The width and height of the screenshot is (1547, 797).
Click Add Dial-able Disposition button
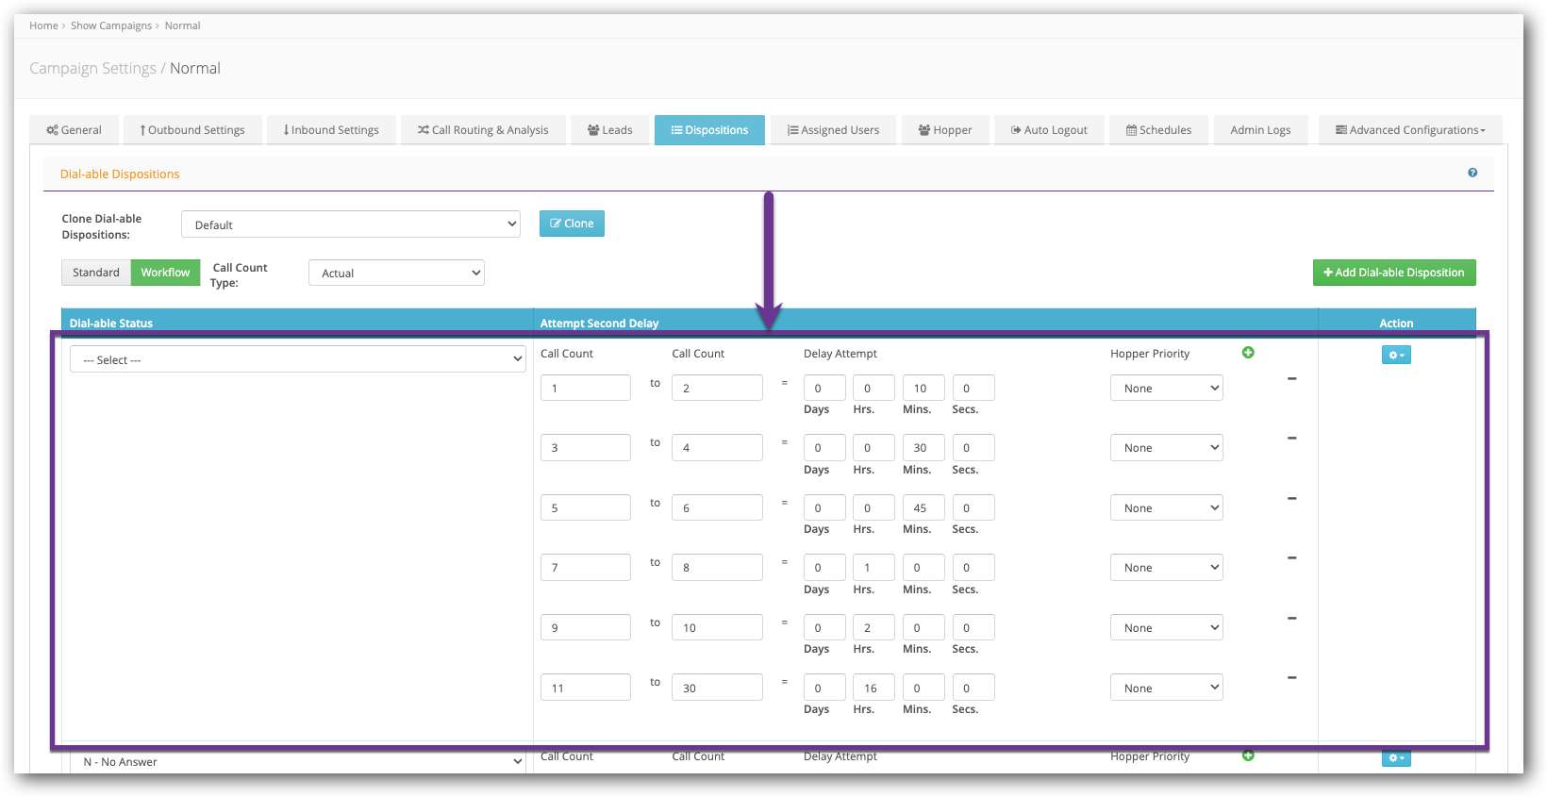click(1393, 273)
